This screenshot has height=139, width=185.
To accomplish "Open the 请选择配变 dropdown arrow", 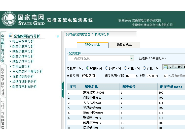I will pos(132,58).
